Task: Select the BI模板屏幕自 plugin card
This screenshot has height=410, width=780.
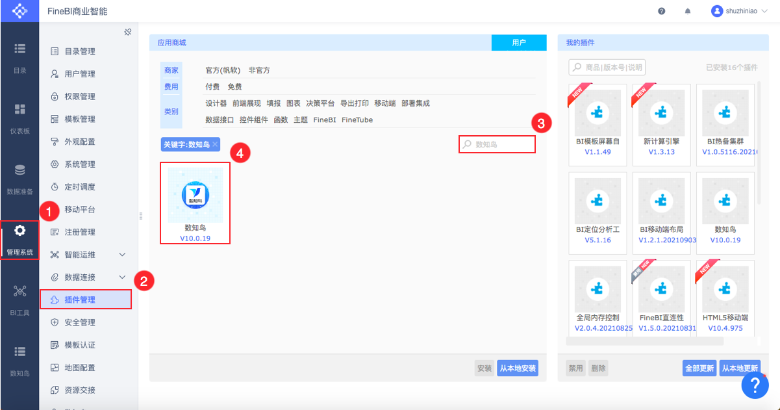Action: tap(598, 124)
